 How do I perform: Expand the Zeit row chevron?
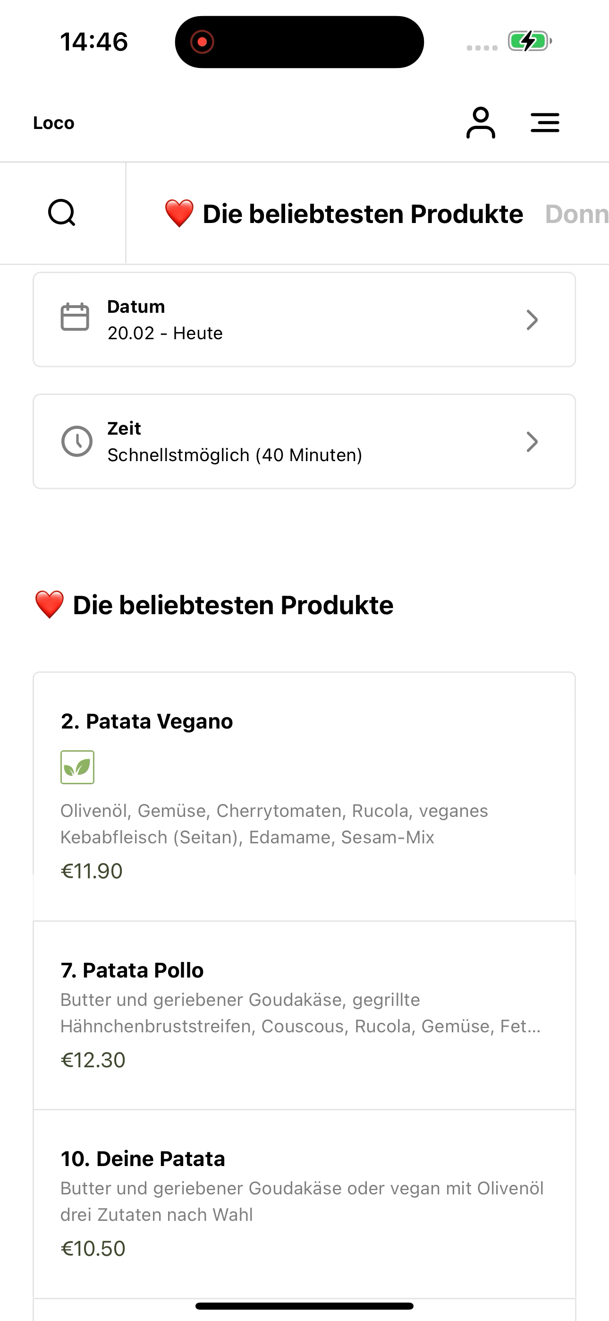532,442
